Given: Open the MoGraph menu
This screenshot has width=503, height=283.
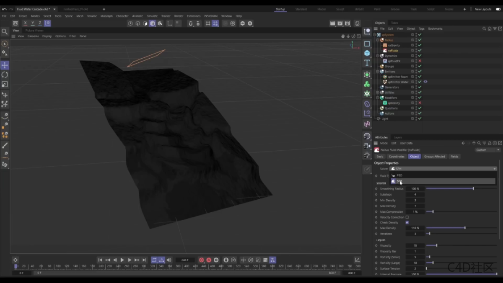Looking at the screenshot, I should [x=106, y=16].
